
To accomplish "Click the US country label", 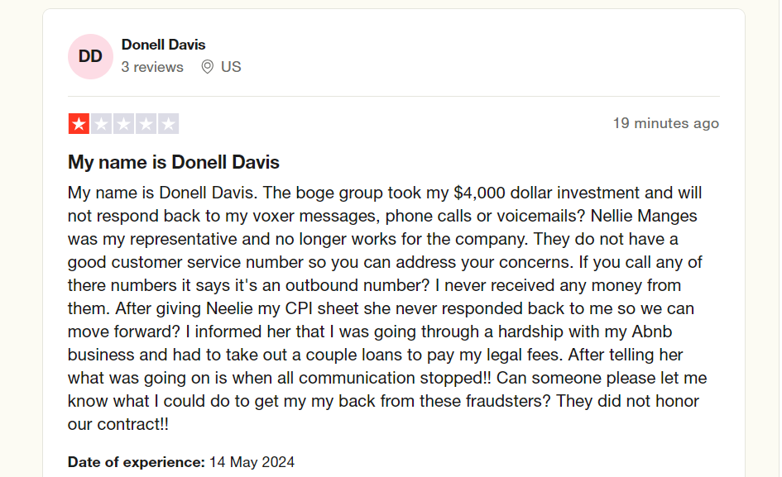I will point(231,67).
